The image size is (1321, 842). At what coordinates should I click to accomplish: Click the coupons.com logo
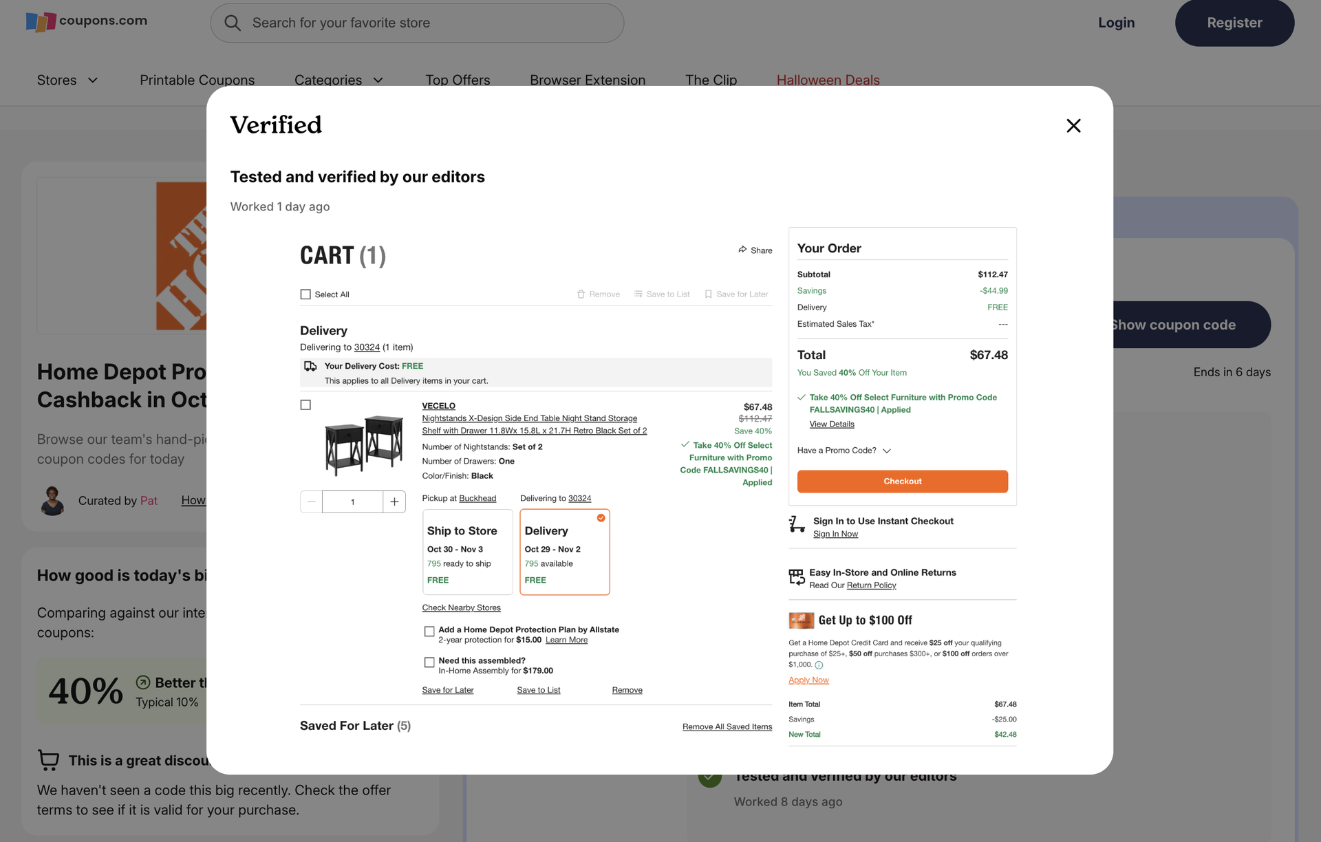(87, 21)
